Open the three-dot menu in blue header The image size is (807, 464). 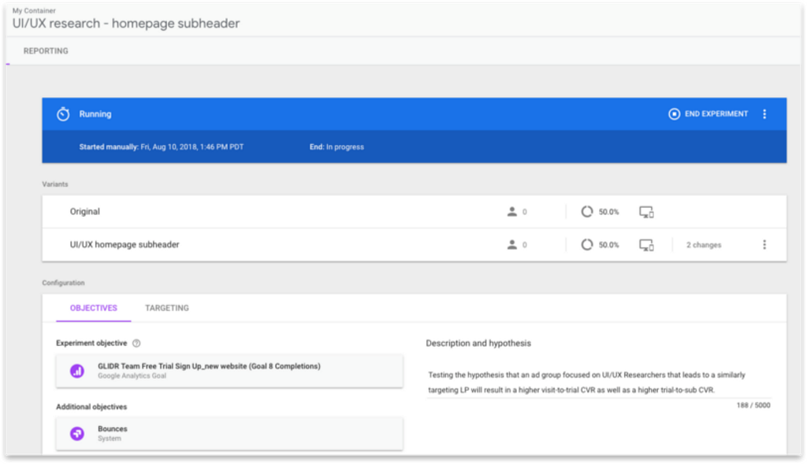tap(764, 113)
